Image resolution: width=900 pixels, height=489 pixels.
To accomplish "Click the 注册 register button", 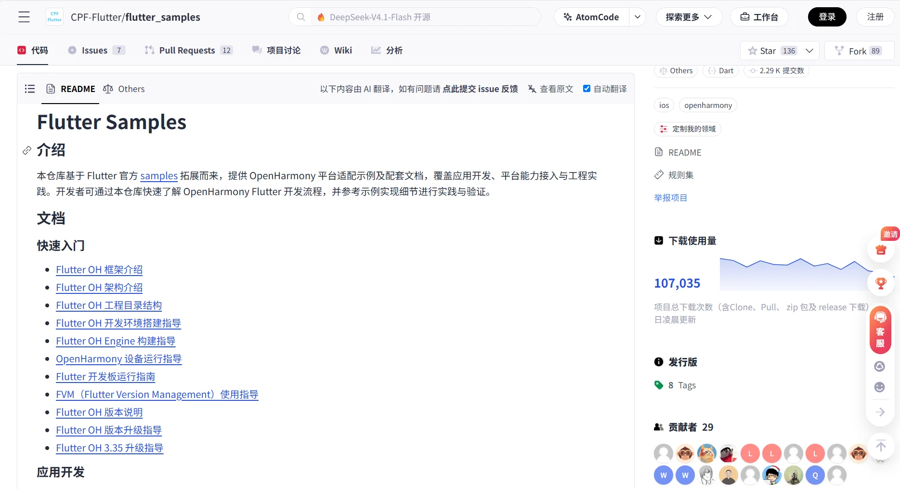I will click(x=875, y=17).
